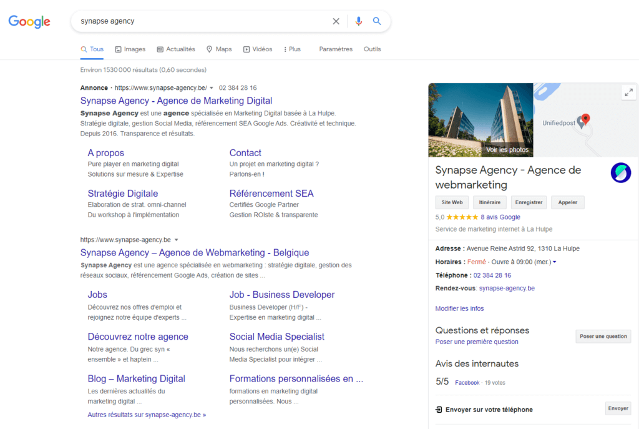Open the Plus more menu
Image resolution: width=639 pixels, height=429 pixels.
point(292,49)
